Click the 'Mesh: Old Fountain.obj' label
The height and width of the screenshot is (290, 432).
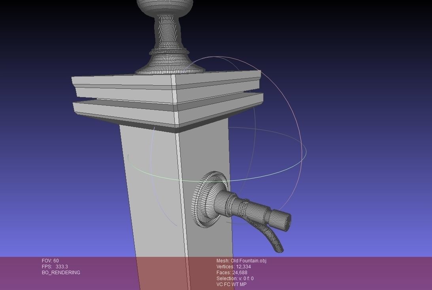point(241,260)
